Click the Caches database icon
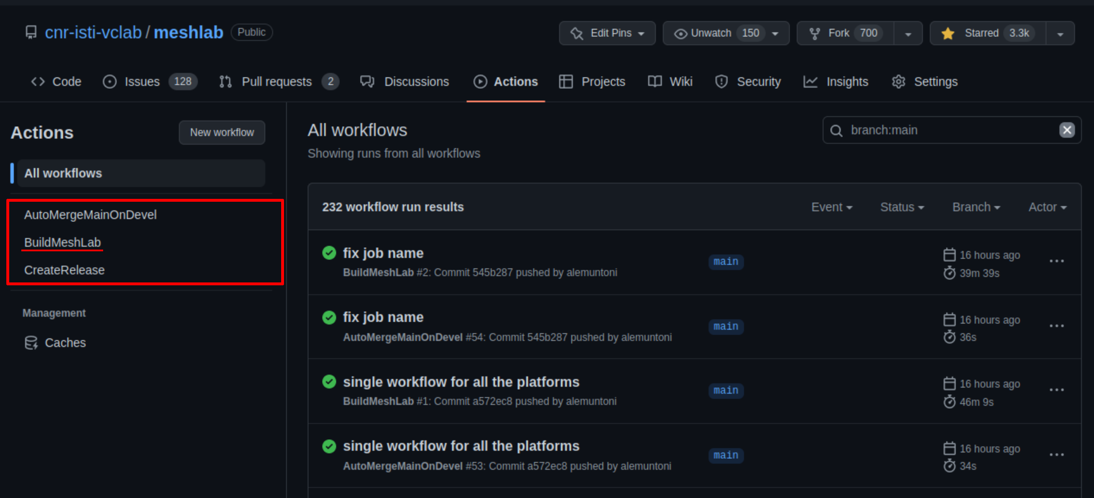Viewport: 1094px width, 498px height. (x=31, y=343)
